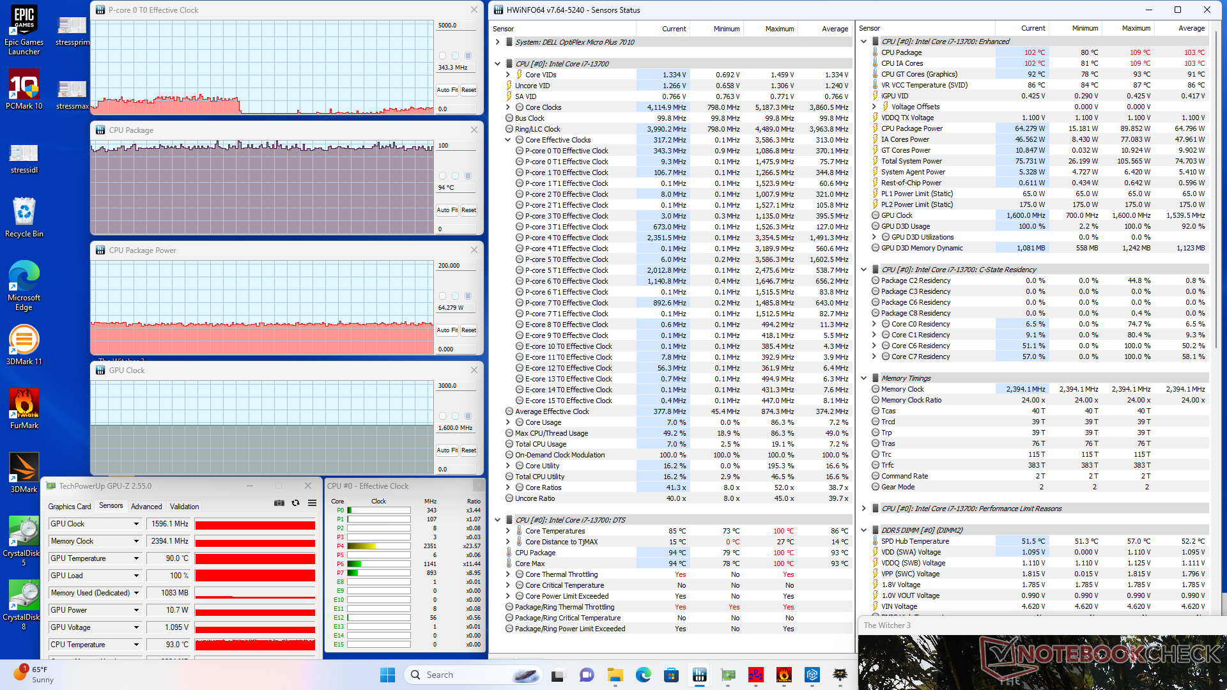Toggle checkbox in GPU Clock graph window

pyautogui.click(x=468, y=416)
